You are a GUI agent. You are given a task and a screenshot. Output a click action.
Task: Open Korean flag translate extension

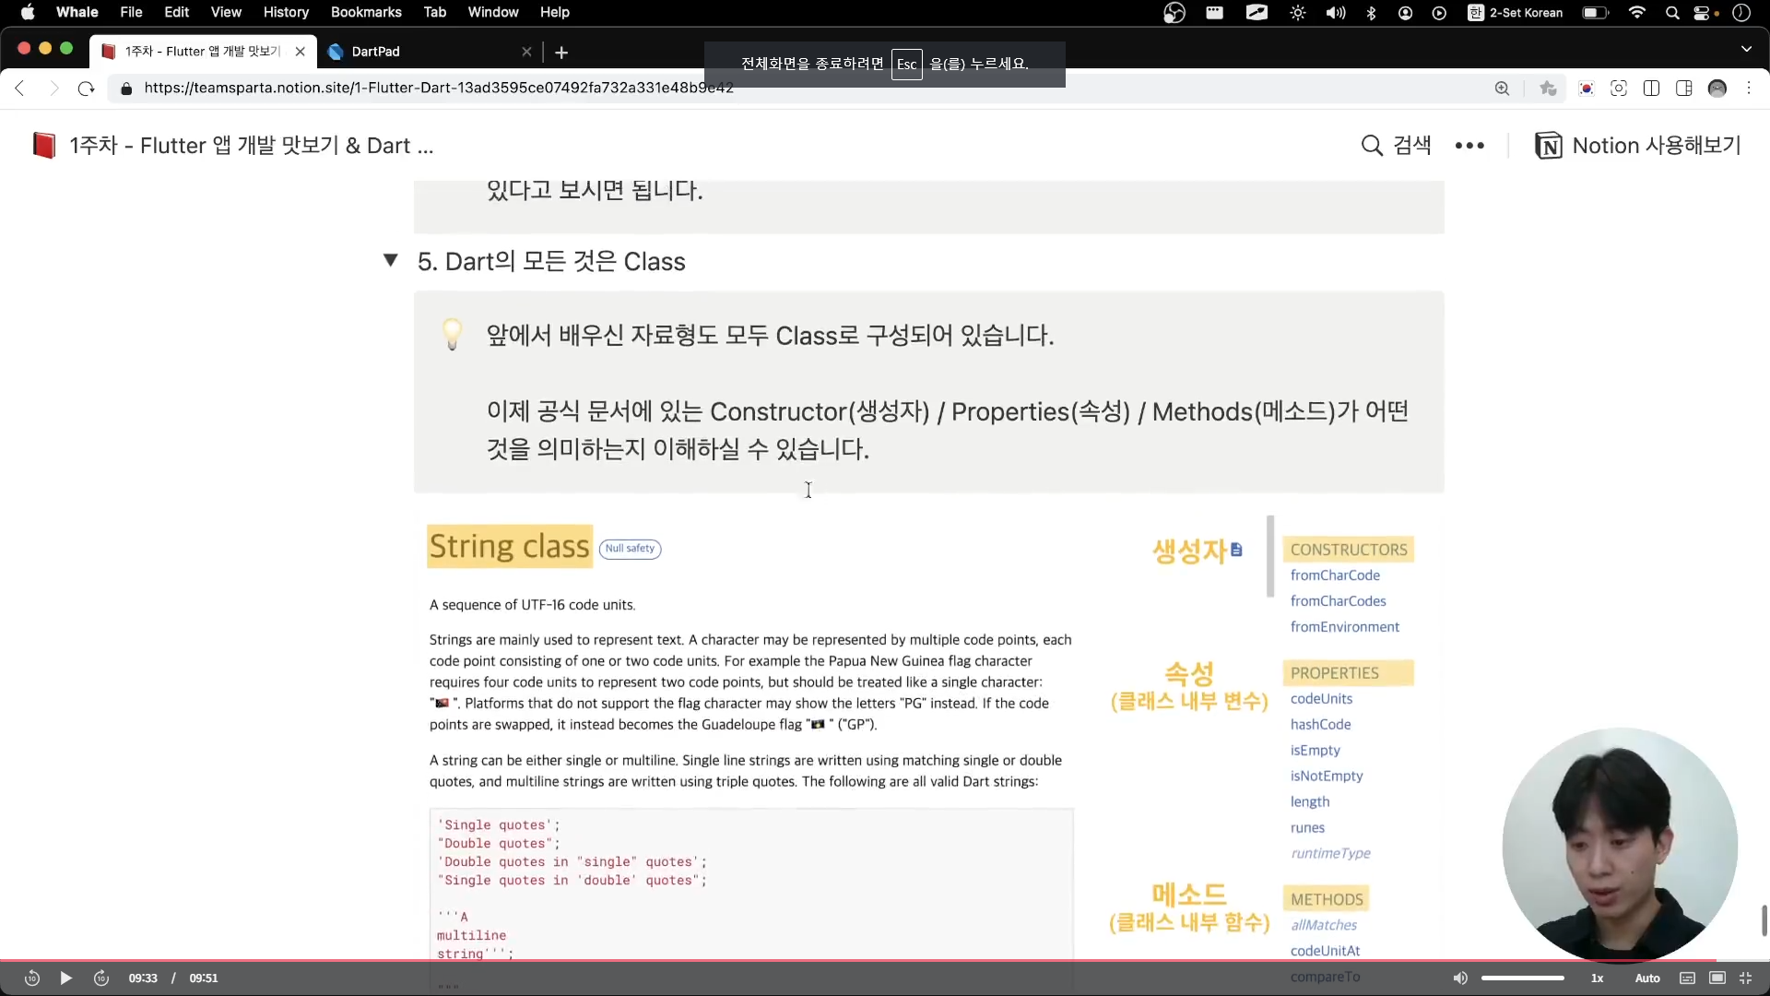(1587, 89)
